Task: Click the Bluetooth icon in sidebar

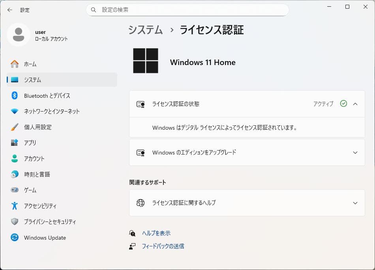Action: (x=15, y=95)
